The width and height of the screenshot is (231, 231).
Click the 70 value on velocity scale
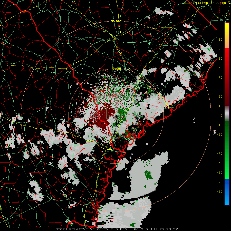(x=220, y=49)
